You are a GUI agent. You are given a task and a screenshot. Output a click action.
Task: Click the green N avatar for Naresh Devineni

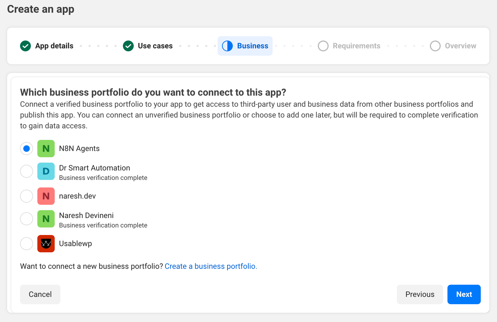tap(46, 219)
